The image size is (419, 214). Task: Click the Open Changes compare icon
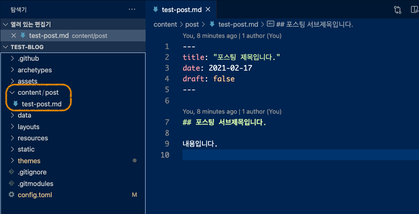397,9
